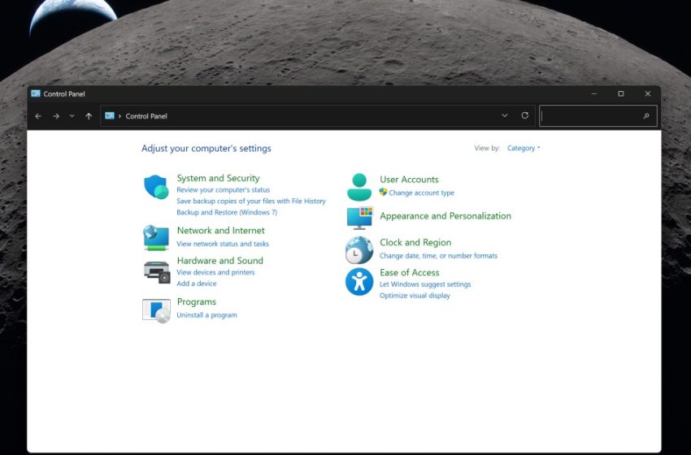
Task: Open Save backup copies with File History
Action: tap(251, 201)
